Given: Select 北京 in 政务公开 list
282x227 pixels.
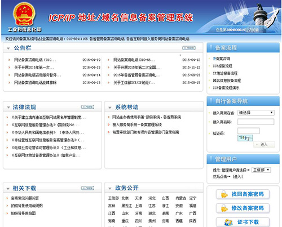Looking at the screenshot, I should 125,198.
